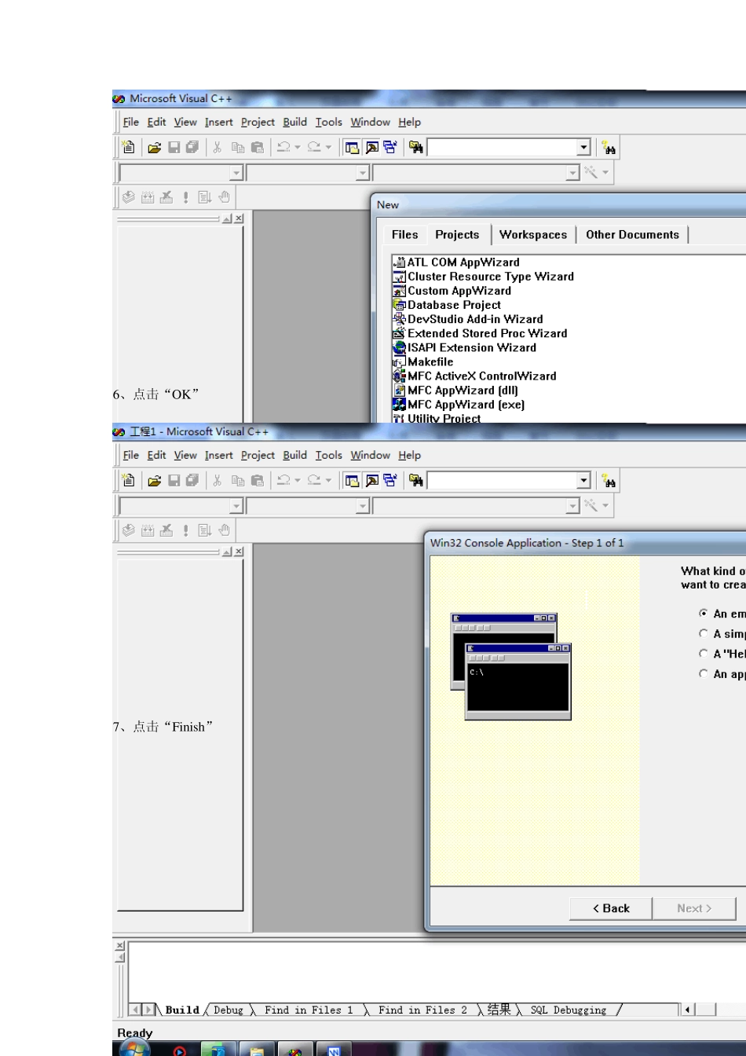Close workspace pane in 工程1 window
Viewport: 746px width, 1056px height.
[239, 552]
